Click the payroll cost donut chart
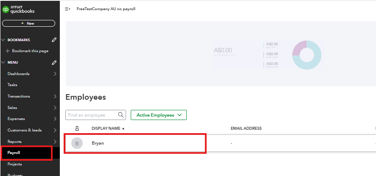This screenshot has height=176, width=376. click(307, 55)
